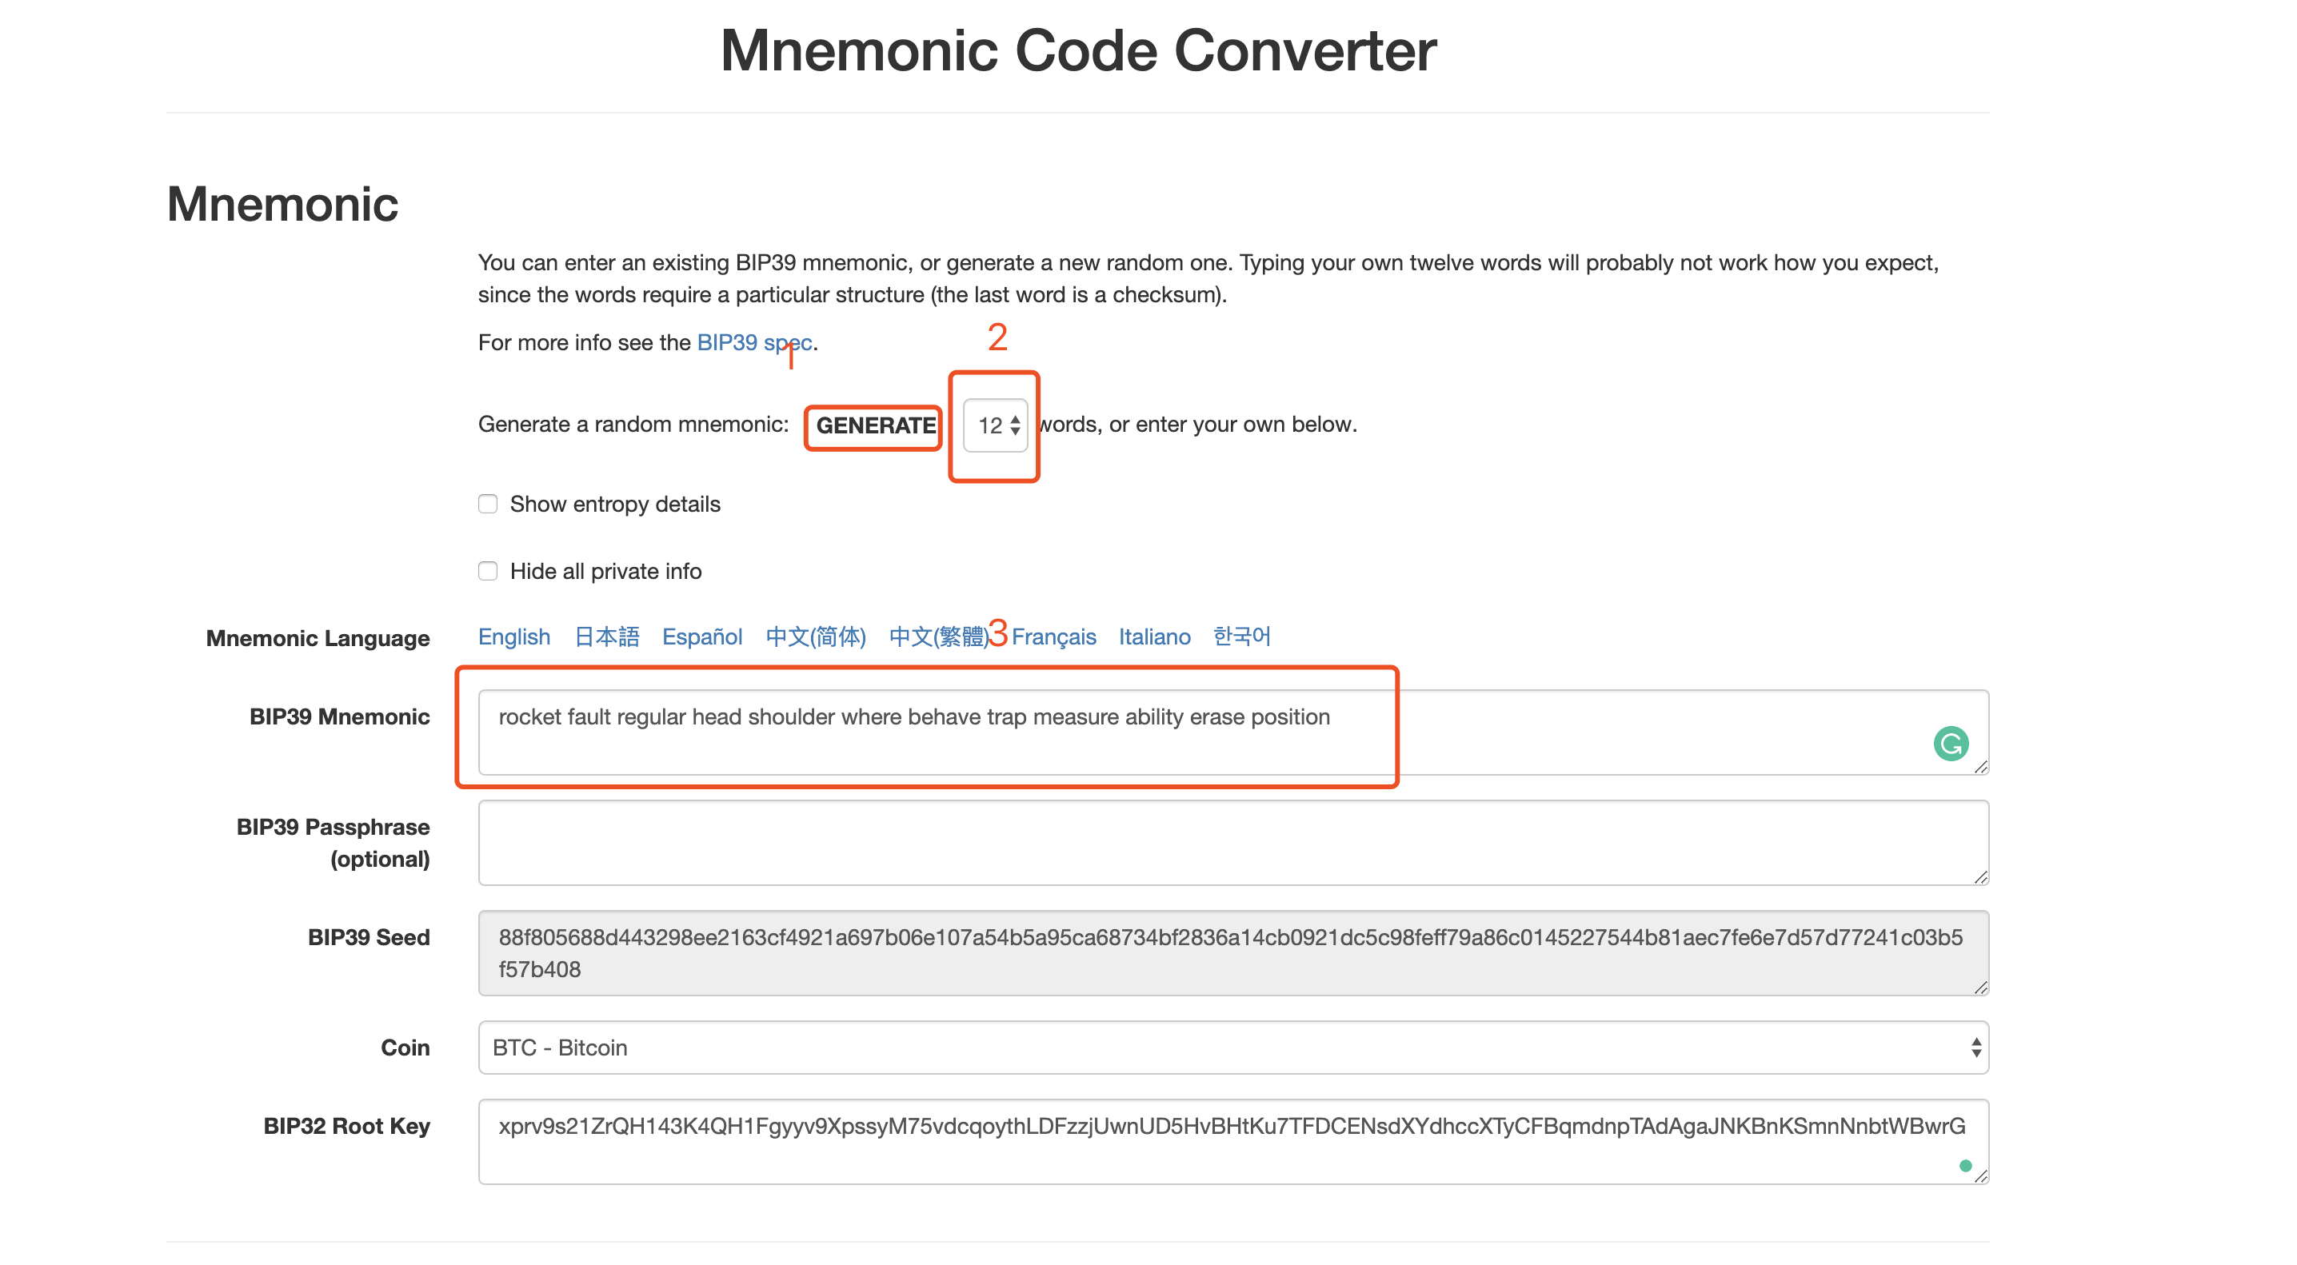The height and width of the screenshot is (1265, 2297).
Task: Choose Español as mnemonic language
Action: tap(701, 636)
